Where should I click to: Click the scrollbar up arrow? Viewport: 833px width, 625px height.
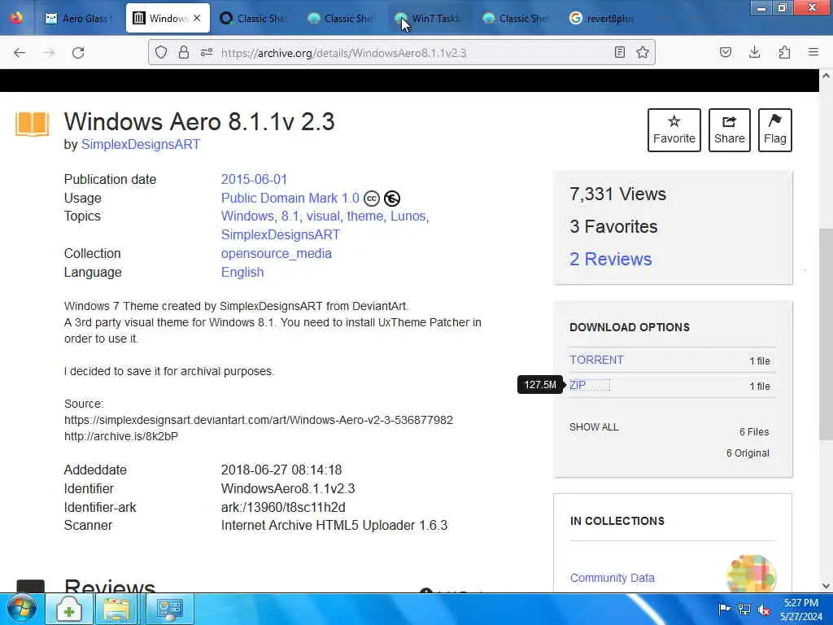[826, 76]
